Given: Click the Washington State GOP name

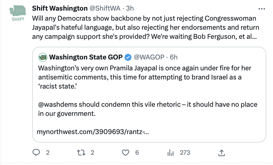Looking at the screenshot, I should (x=86, y=57).
